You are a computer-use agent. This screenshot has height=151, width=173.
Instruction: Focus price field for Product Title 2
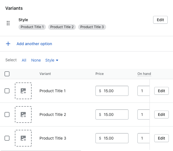pos(112,115)
